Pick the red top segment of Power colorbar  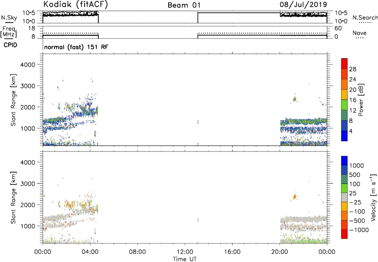pyautogui.click(x=344, y=63)
